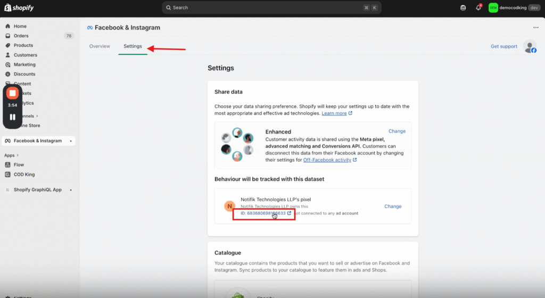The image size is (545, 298).
Task: Open democodking store account menu
Action: (x=514, y=8)
